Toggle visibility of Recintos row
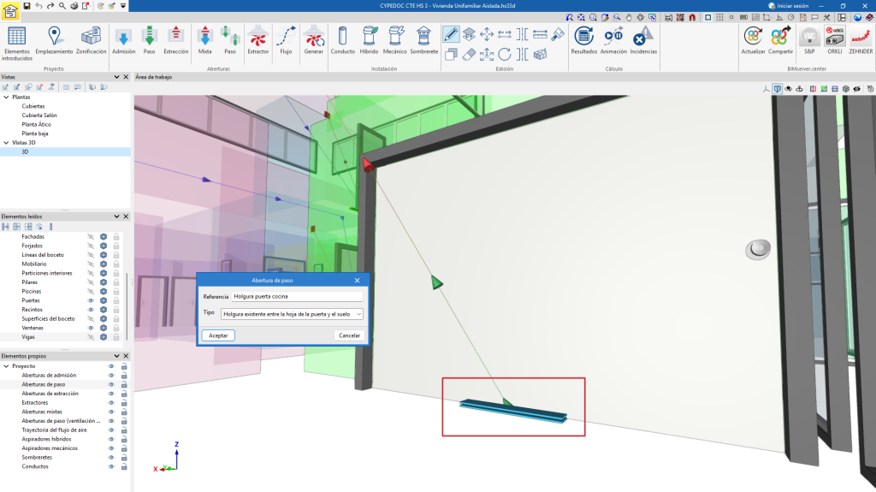Image resolution: width=876 pixels, height=492 pixels. [91, 309]
